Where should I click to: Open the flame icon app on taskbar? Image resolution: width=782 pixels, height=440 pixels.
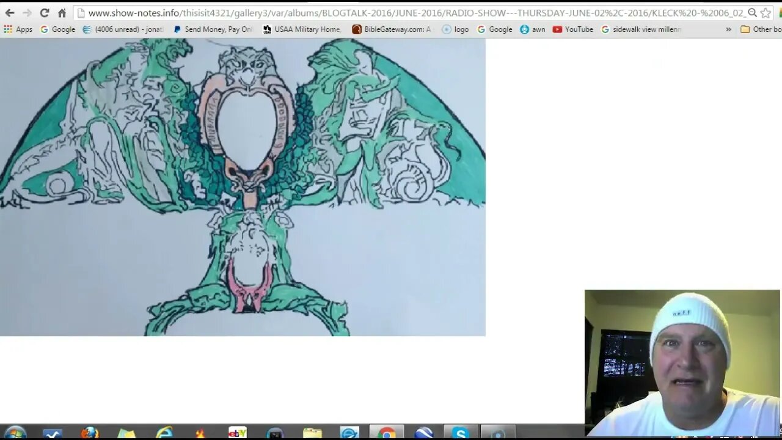[200, 433]
